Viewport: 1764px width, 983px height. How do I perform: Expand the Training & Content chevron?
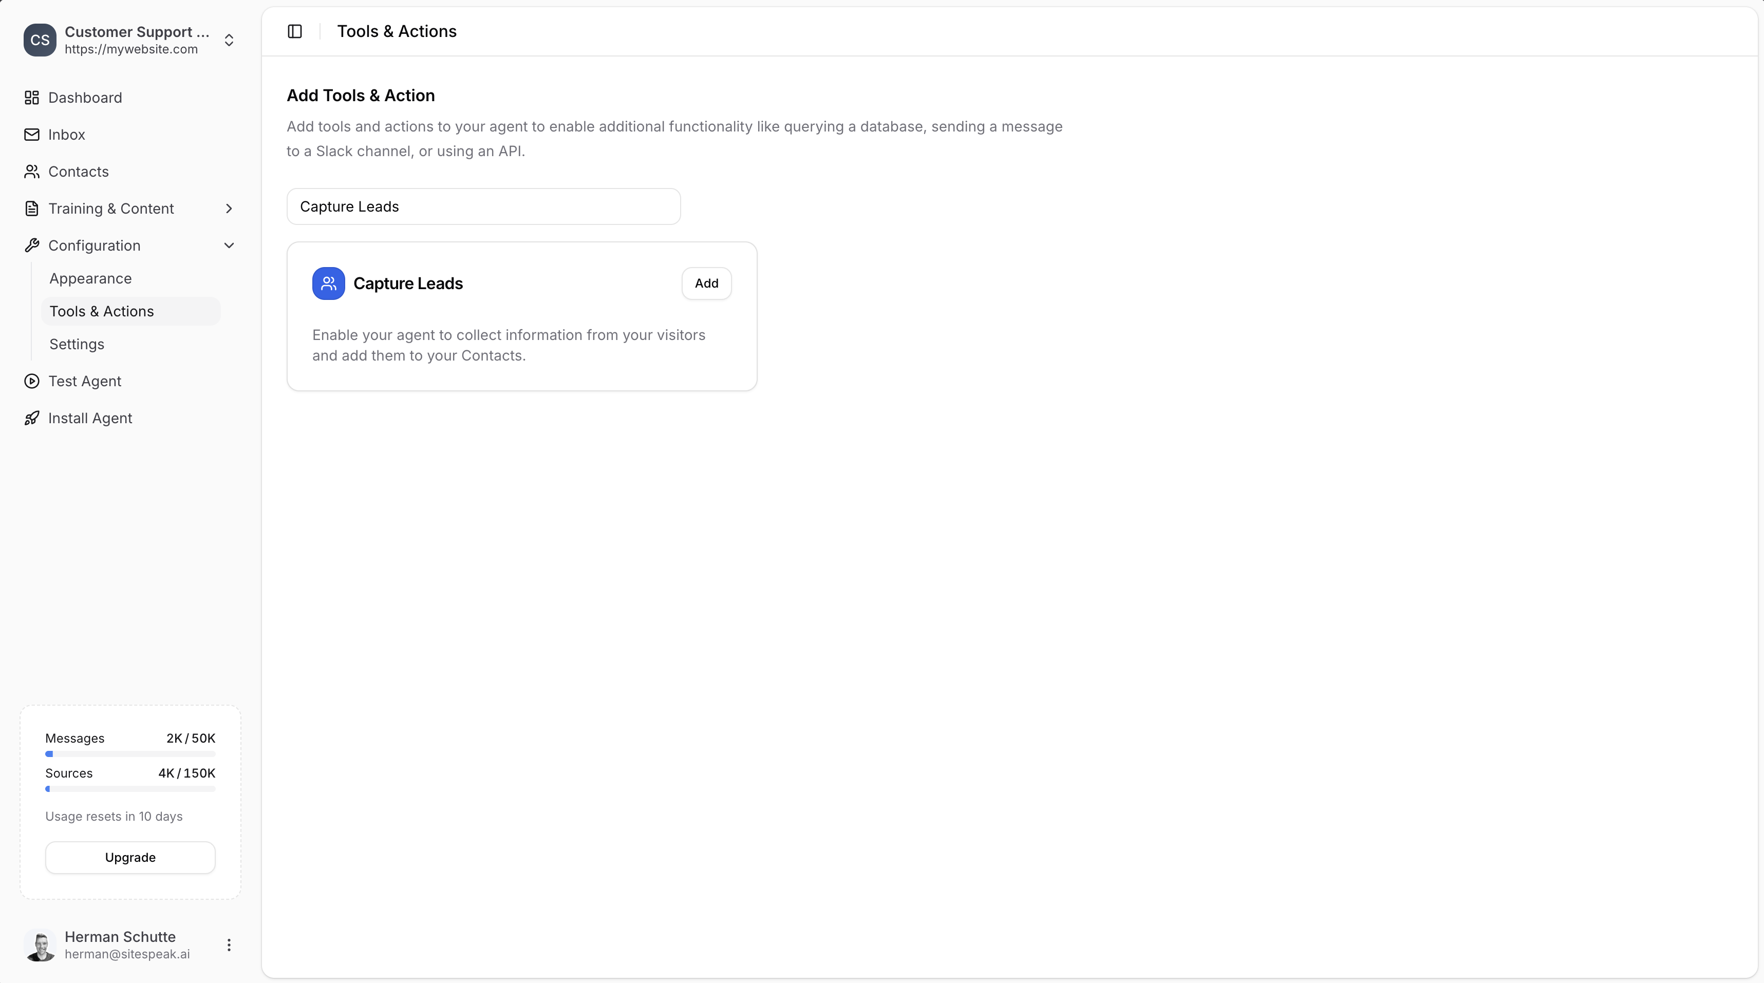(x=229, y=209)
